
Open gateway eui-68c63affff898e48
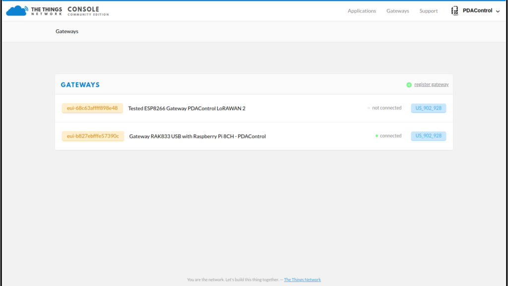92,108
